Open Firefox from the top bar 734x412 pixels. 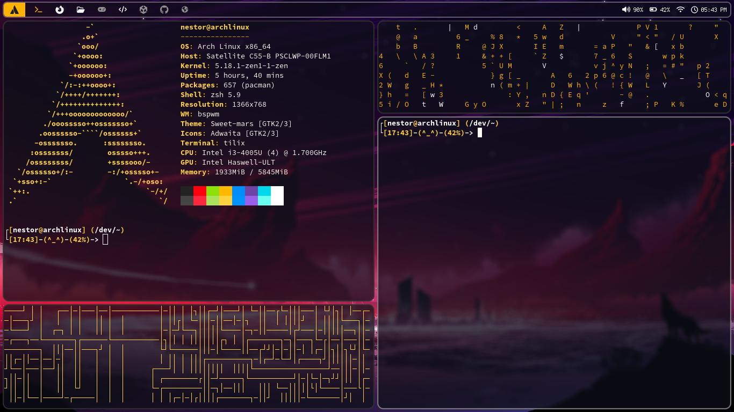(59, 9)
